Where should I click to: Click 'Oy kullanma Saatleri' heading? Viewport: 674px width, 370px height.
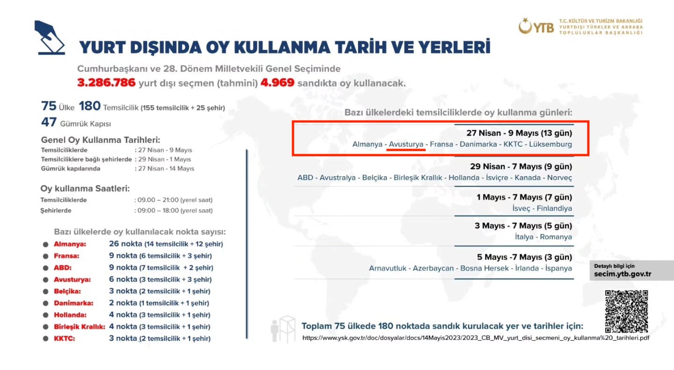pos(85,189)
